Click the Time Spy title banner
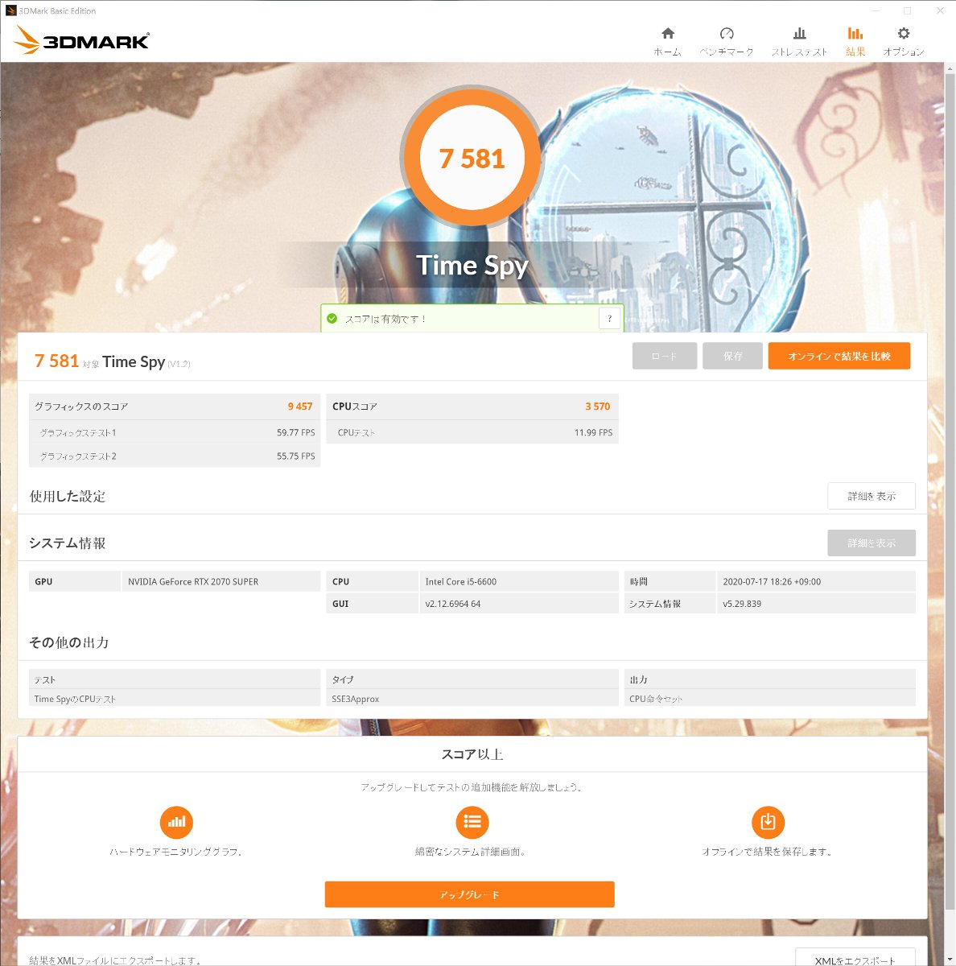The image size is (956, 966). click(472, 265)
